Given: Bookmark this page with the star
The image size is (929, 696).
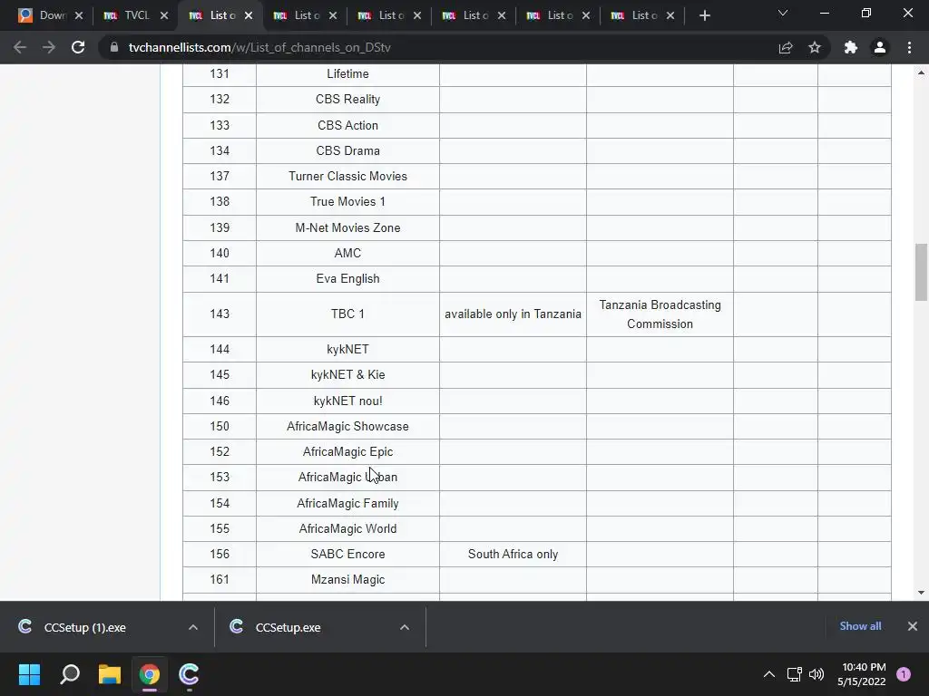Looking at the screenshot, I should pyautogui.click(x=815, y=47).
